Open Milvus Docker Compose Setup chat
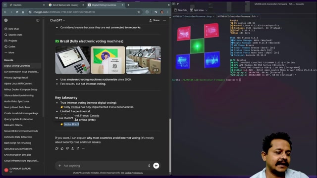Viewport: 317px width, 178px height. 21,89
